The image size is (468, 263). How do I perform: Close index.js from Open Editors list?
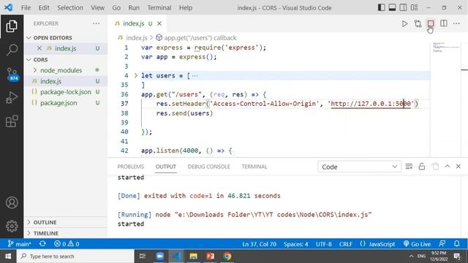[x=39, y=48]
